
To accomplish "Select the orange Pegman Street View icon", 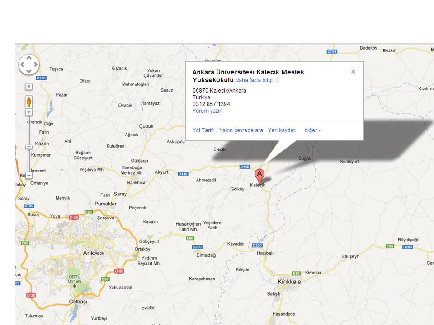I will pos(29,102).
